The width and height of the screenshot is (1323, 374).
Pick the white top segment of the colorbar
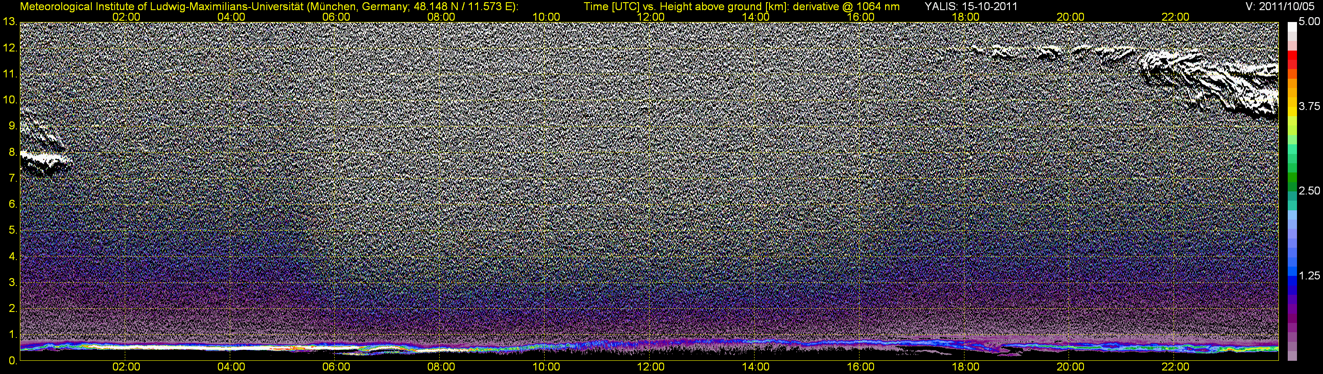pyautogui.click(x=1292, y=27)
